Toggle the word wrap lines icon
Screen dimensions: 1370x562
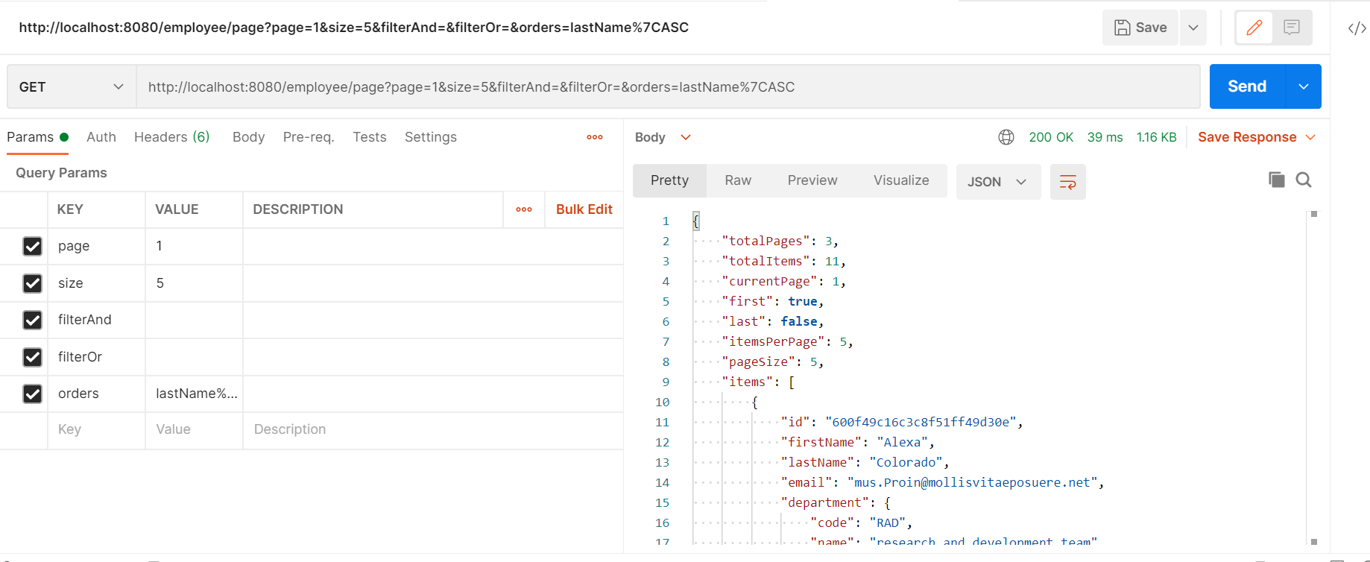click(1067, 182)
